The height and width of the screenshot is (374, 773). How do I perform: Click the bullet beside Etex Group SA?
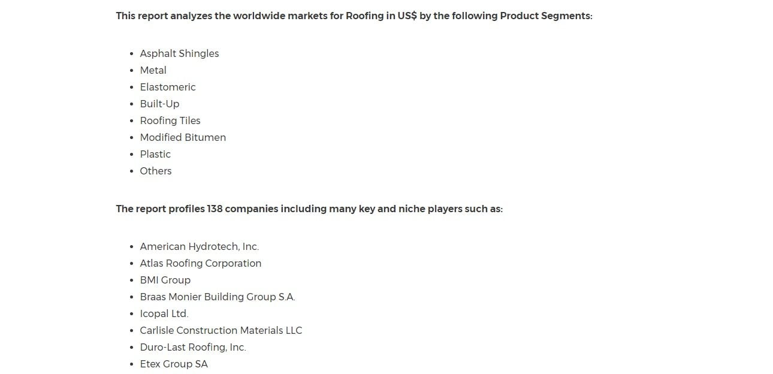[x=132, y=364]
